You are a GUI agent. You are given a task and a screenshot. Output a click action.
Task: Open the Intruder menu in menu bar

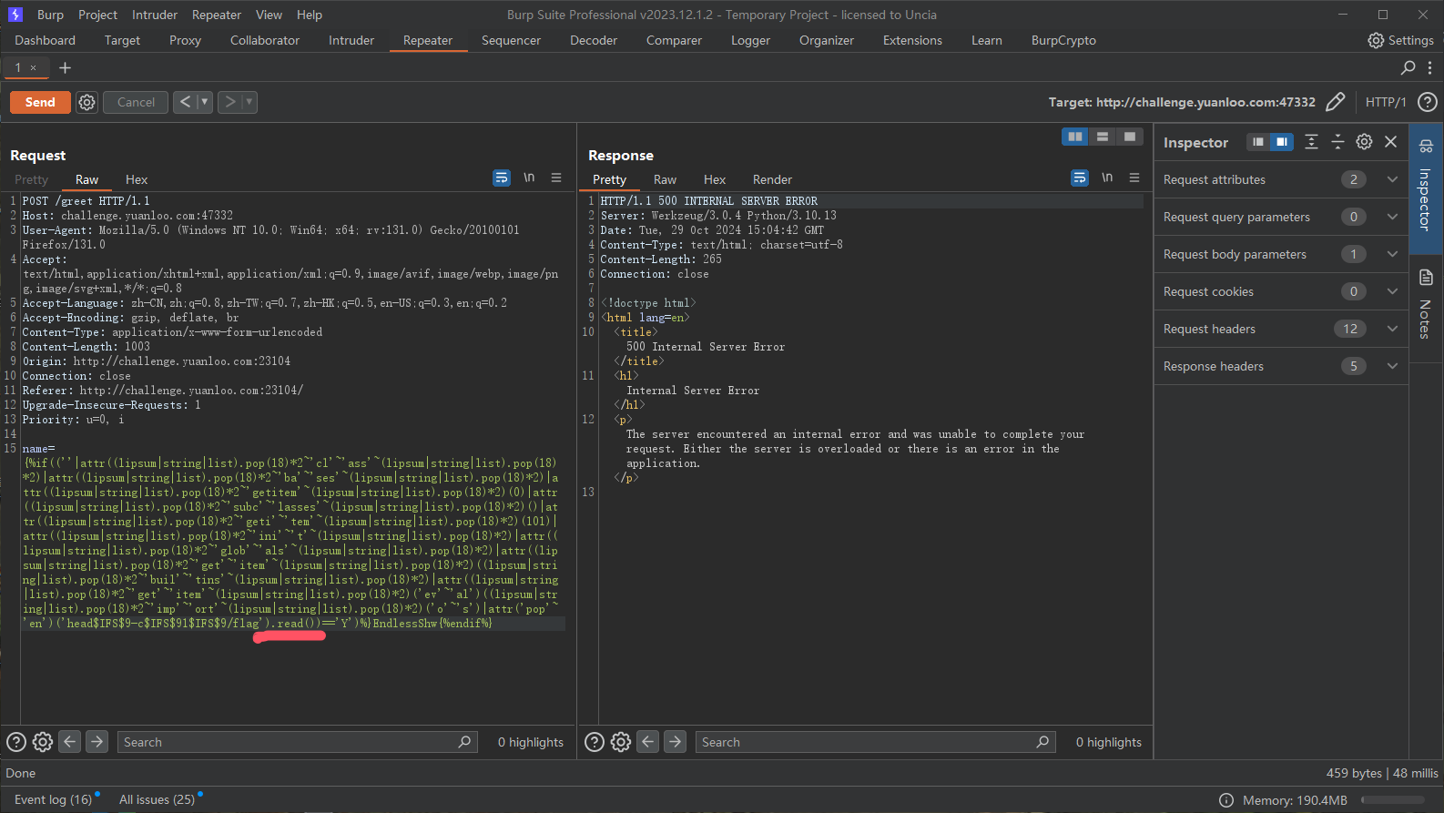click(x=155, y=15)
